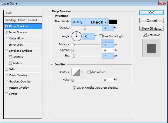
Task: Untick the Preview checkbox
Action: (x=145, y=35)
